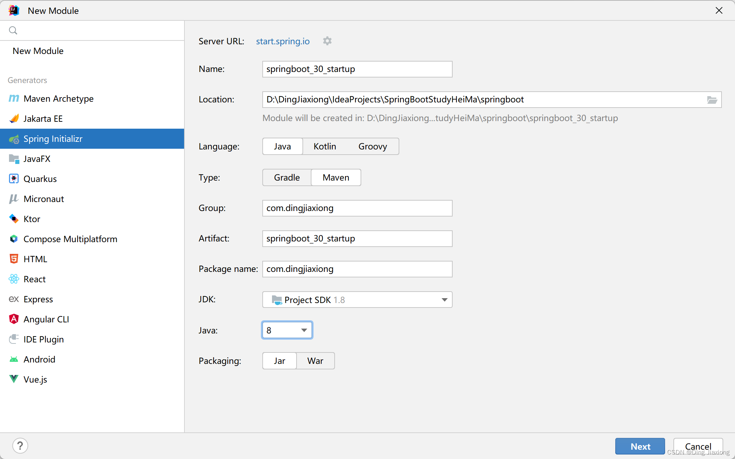Select Kotlin language option
Screen dimensions: 735x459
[x=324, y=146]
